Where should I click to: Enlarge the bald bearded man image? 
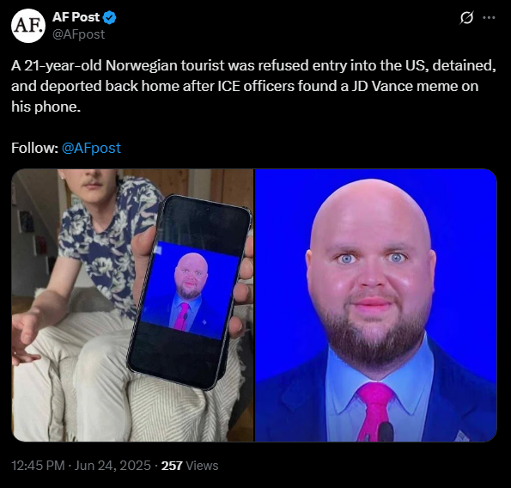coord(376,305)
